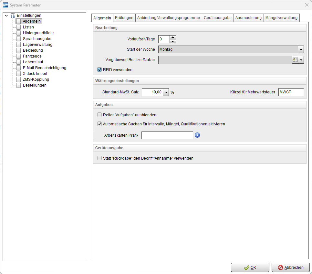Image resolution: width=312 pixels, height=274 pixels.
Task: Click the Kürzel für Mehrwertsteuer text field
Action: (291, 92)
